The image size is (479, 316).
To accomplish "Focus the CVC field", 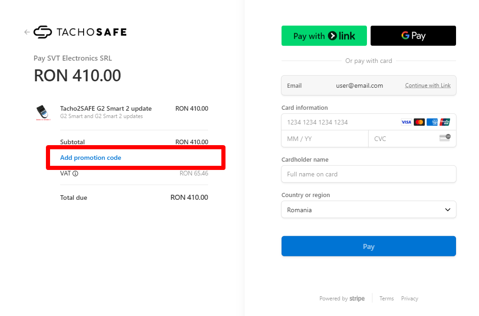I will [x=412, y=139].
